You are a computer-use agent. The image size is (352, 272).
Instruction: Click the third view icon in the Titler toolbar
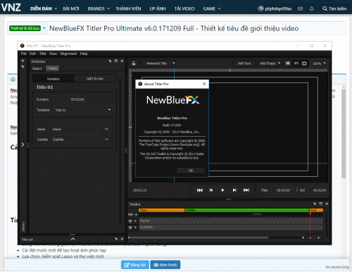pos(304,63)
